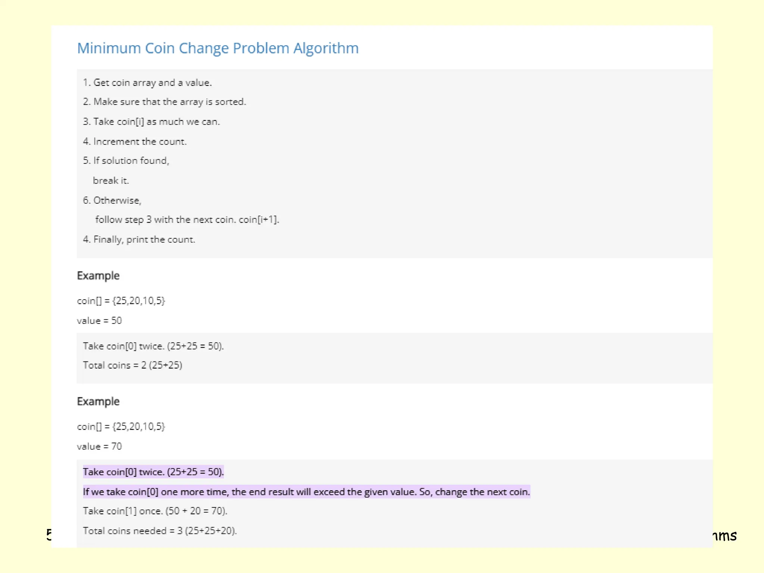Click 'follow step 3 with the next coin' line
The height and width of the screenshot is (573, 764).
187,220
